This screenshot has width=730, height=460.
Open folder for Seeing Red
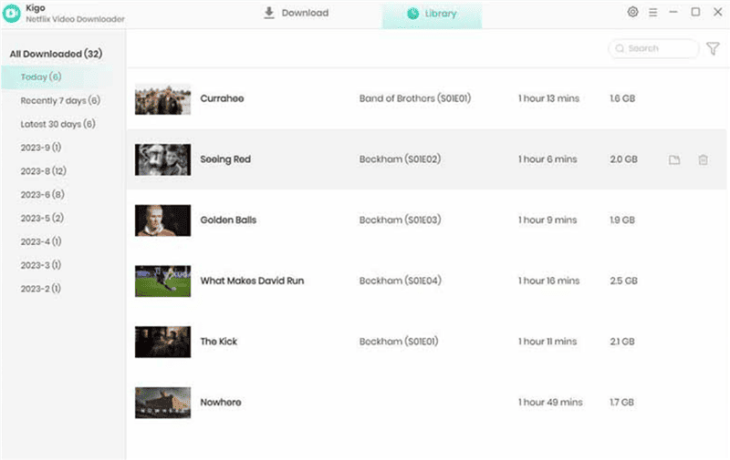coord(674,159)
